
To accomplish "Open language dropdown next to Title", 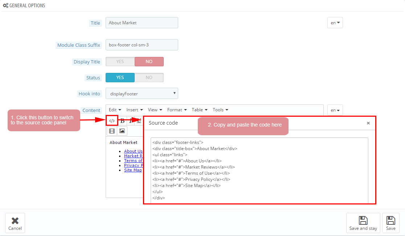I will 335,23.
